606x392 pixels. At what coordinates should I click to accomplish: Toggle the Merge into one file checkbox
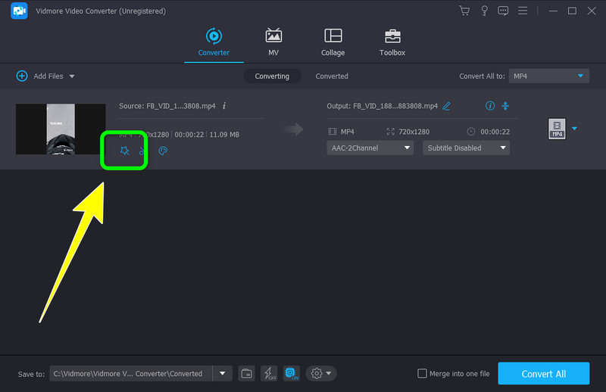(423, 373)
